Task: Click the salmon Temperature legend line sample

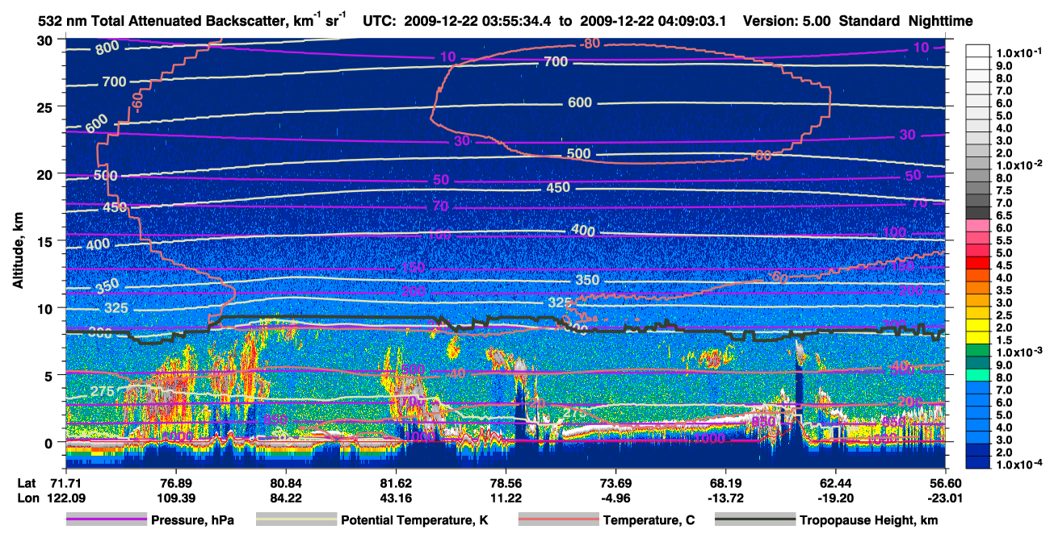Action: pos(558,520)
